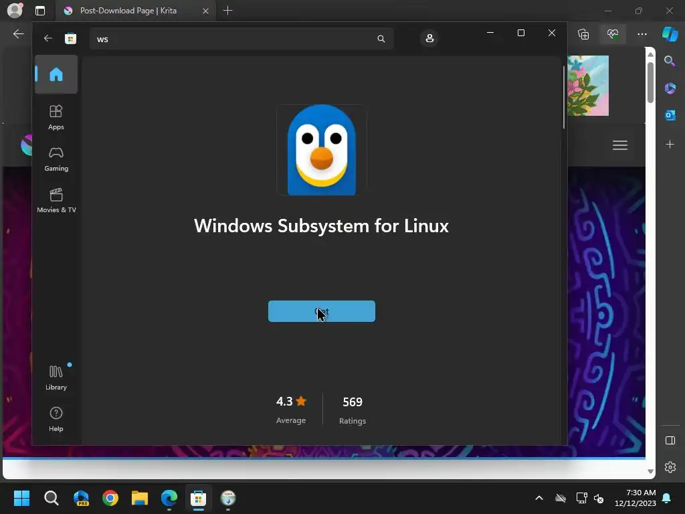Click the Store page vertical scrollbar
This screenshot has height=514, width=685.
[563, 97]
